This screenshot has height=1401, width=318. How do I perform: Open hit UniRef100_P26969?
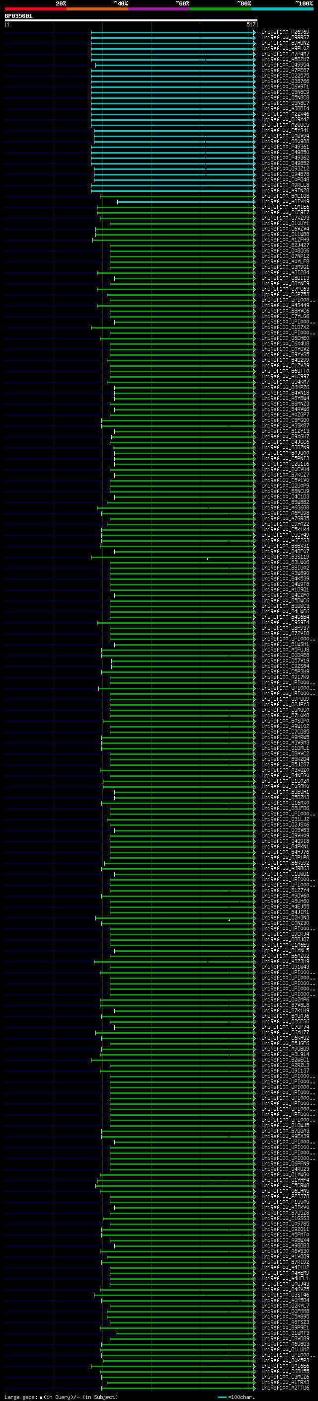285,32
